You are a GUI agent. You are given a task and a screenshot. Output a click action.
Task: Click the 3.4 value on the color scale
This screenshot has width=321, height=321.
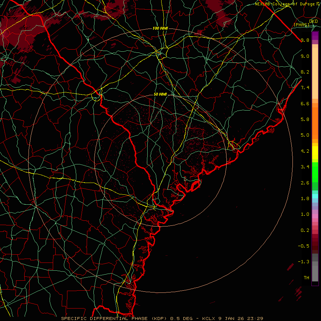[305, 167]
